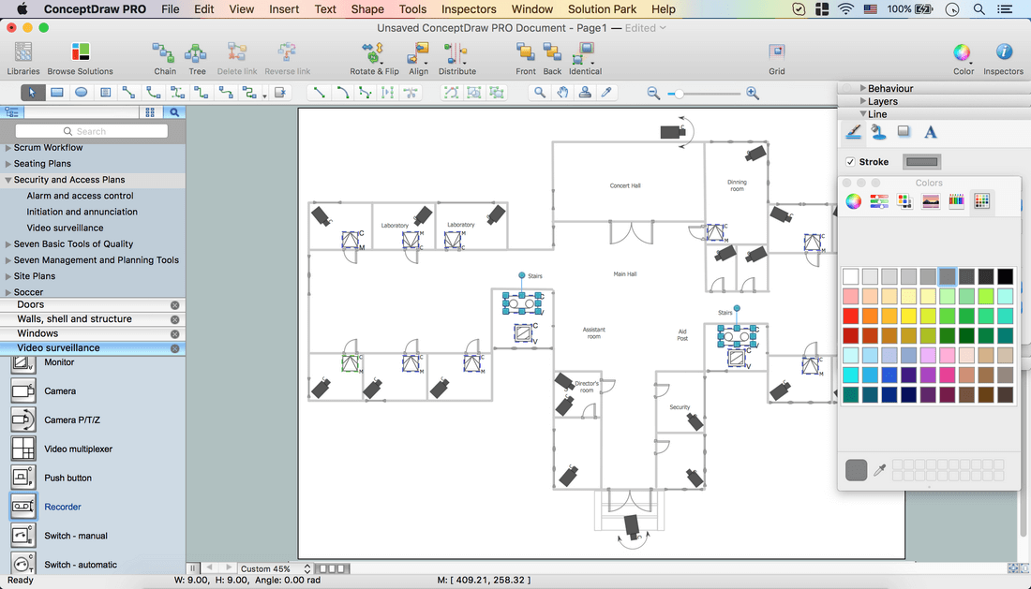Uncheck the Stroke checkbox
1031x589 pixels.
(x=851, y=162)
